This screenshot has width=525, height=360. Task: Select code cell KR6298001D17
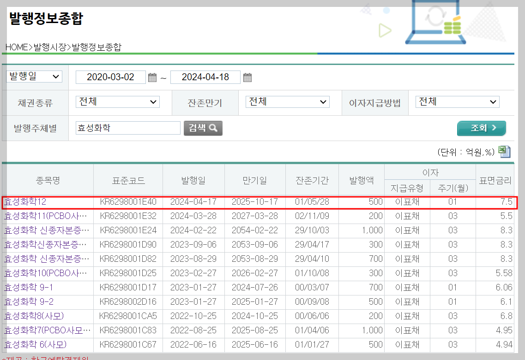(x=128, y=288)
